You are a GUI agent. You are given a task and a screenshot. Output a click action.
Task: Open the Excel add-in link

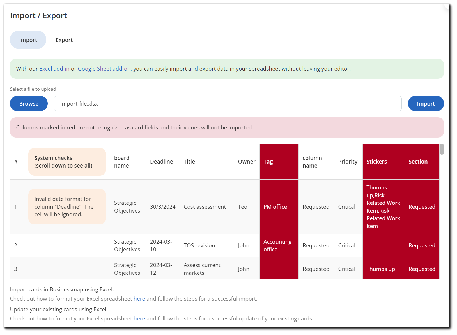click(x=54, y=69)
